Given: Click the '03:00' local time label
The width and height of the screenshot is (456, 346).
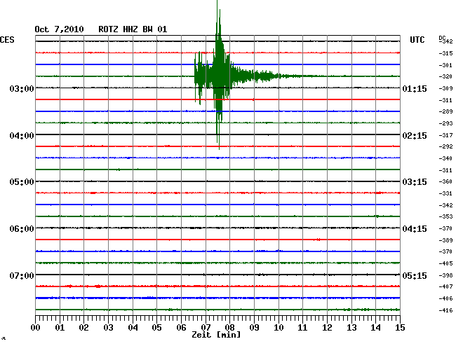Looking at the screenshot, I should (x=22, y=88).
